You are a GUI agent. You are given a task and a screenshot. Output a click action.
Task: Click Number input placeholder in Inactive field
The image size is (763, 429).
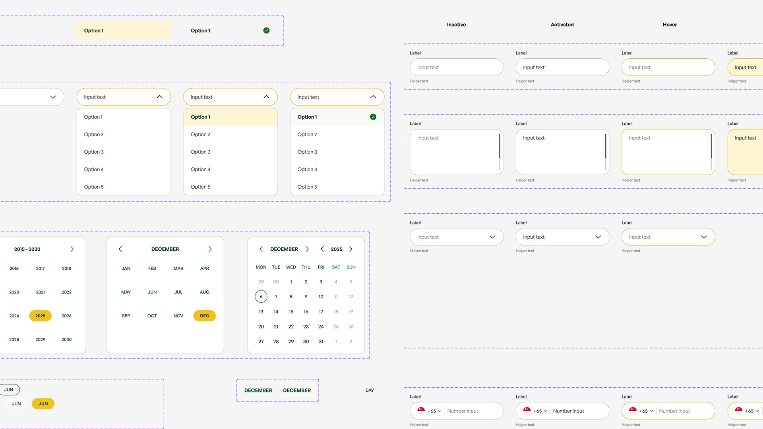(x=463, y=411)
